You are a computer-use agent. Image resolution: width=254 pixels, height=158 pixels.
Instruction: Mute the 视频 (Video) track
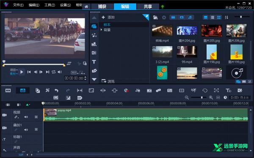[x=26, y=117]
